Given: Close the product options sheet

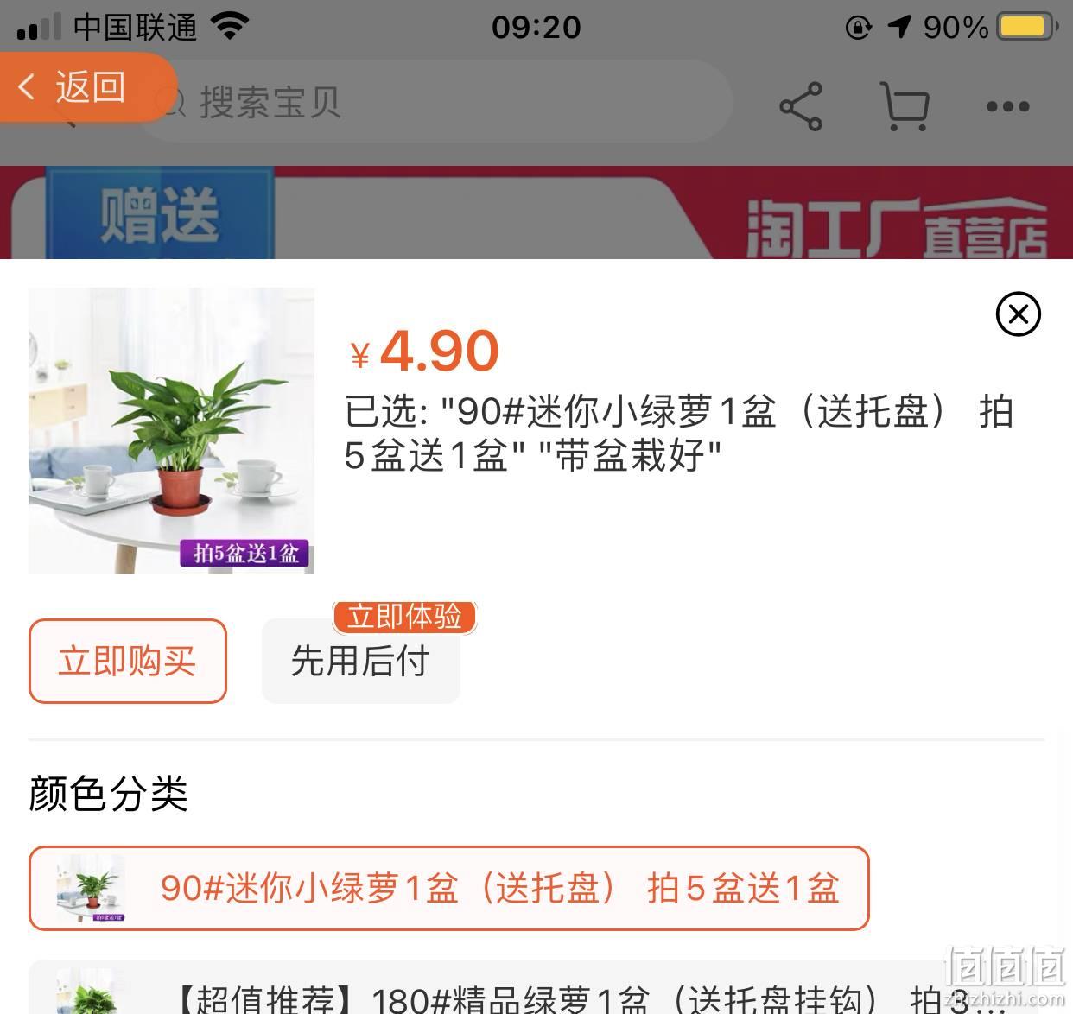Looking at the screenshot, I should point(1018,314).
